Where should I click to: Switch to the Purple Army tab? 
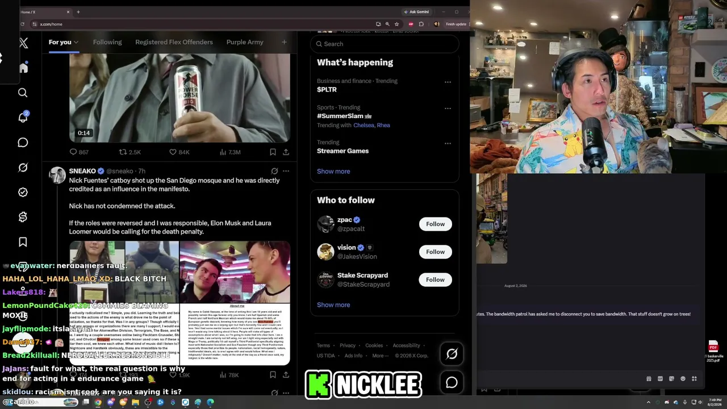point(245,42)
